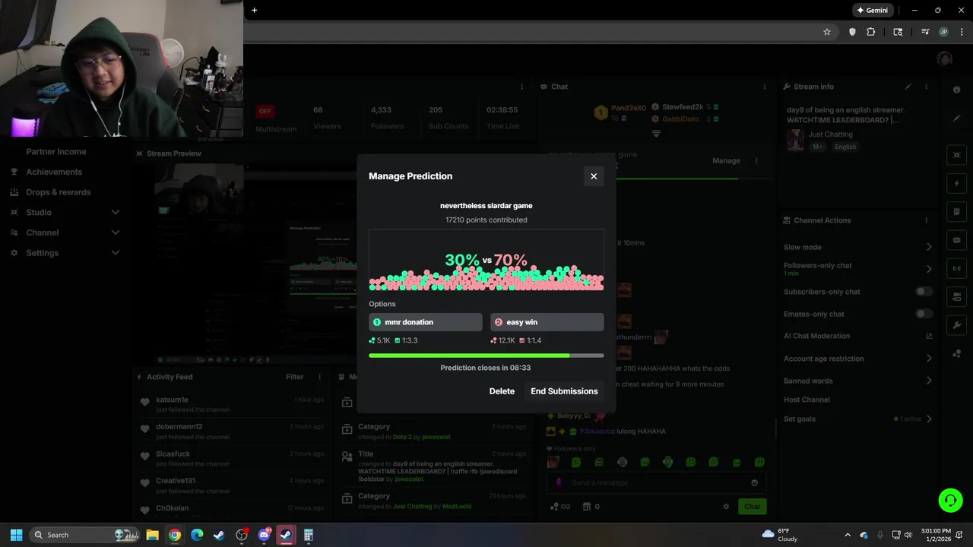
Task: Click the 30% vs 70% prediction chart
Action: tap(486, 261)
